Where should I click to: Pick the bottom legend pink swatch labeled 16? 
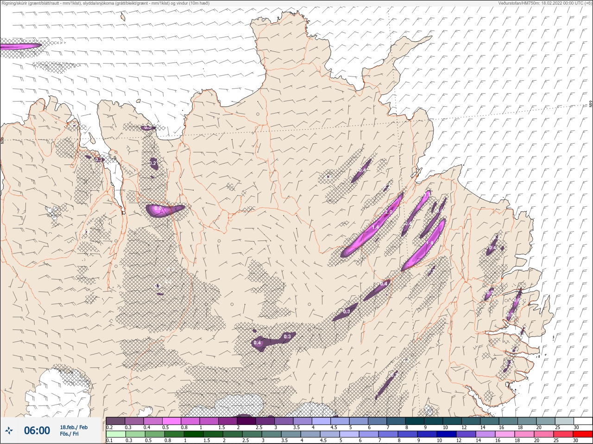click(x=505, y=434)
